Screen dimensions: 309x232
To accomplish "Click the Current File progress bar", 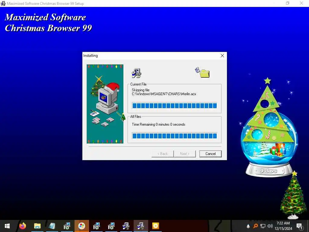I will (x=175, y=105).
